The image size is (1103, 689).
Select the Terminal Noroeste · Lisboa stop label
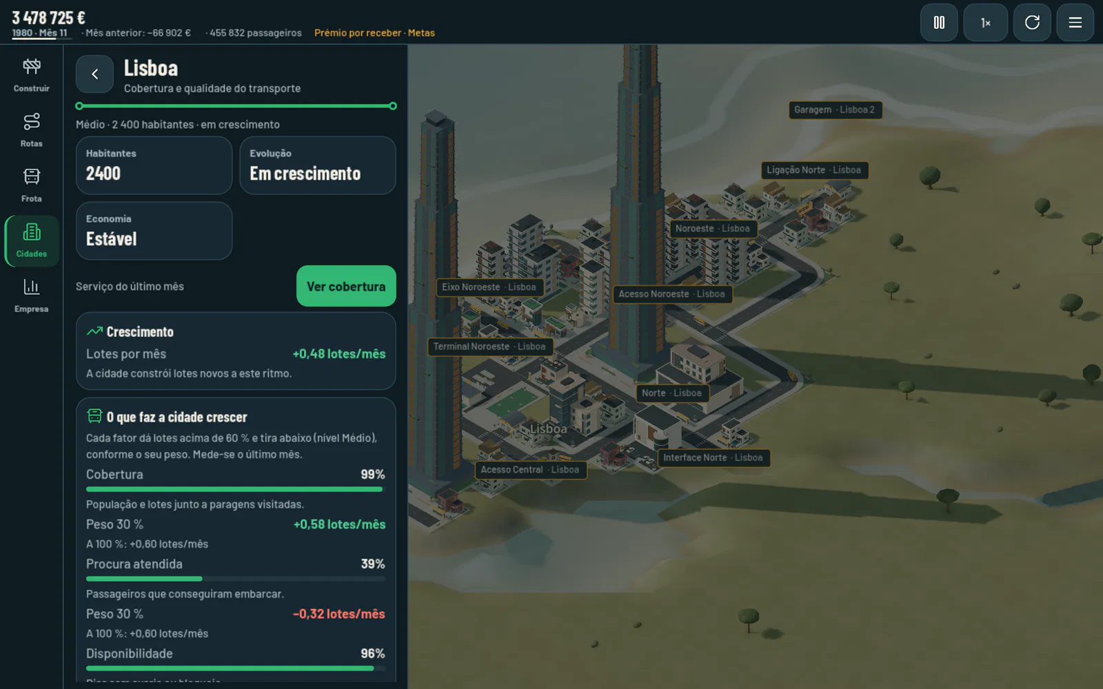(489, 347)
